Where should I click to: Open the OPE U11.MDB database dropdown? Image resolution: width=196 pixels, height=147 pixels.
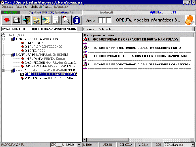[x=79, y=145]
